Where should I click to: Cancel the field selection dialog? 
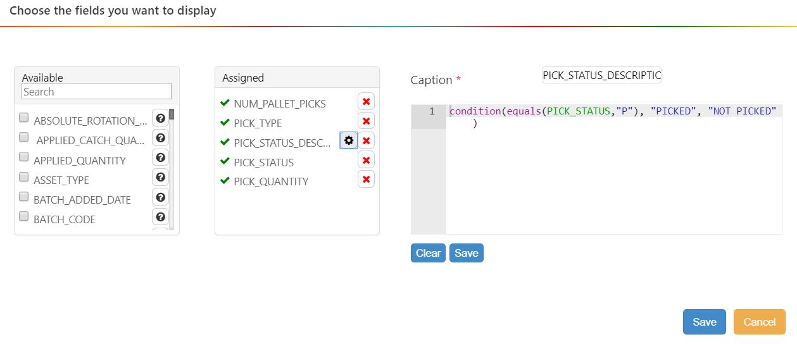tap(759, 322)
